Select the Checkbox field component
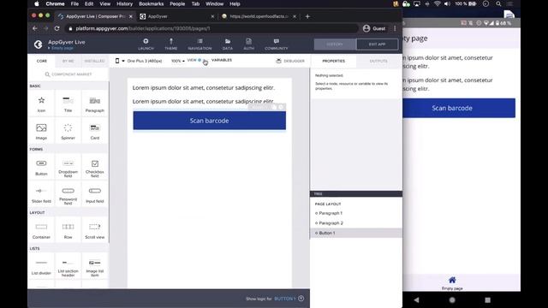The width and height of the screenshot is (548, 308). point(95,168)
